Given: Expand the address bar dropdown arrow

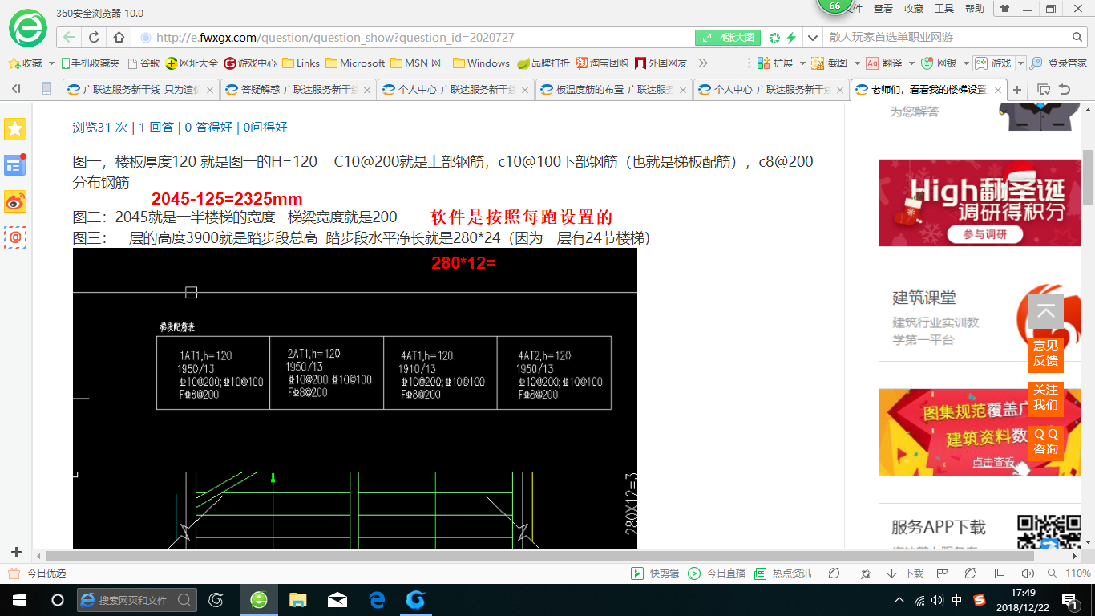Looking at the screenshot, I should coord(813,37).
